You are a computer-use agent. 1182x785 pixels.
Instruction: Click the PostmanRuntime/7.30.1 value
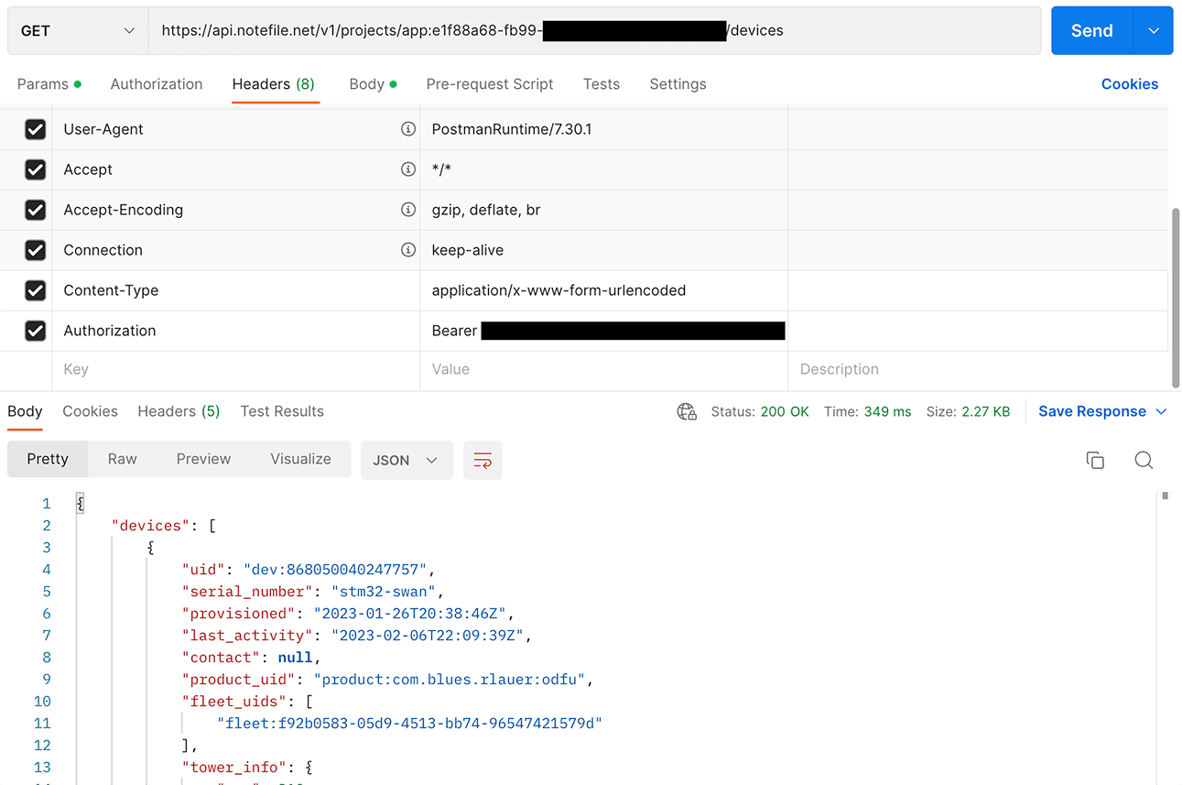click(x=512, y=129)
